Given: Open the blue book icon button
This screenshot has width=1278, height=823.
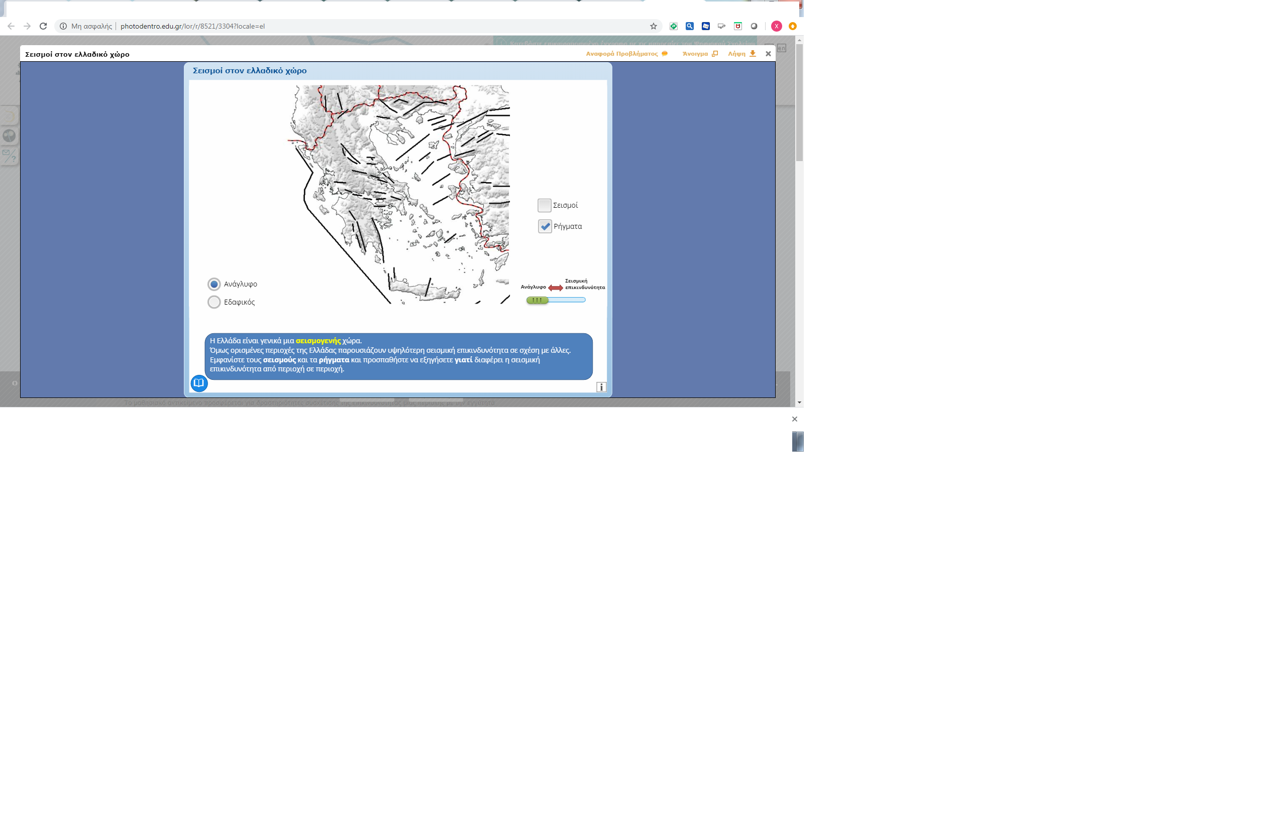Looking at the screenshot, I should click(199, 383).
